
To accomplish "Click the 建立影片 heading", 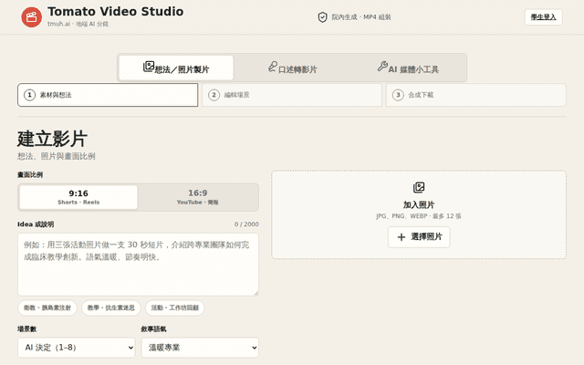I will coord(52,139).
